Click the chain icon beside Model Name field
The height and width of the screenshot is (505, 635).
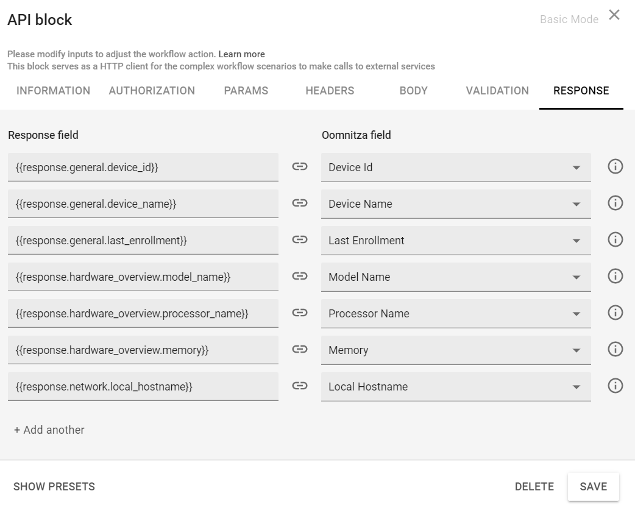(x=299, y=276)
